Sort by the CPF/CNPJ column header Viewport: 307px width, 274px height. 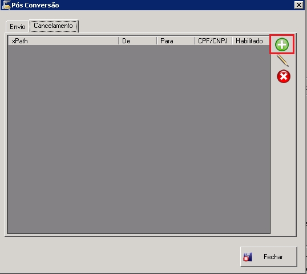click(213, 41)
